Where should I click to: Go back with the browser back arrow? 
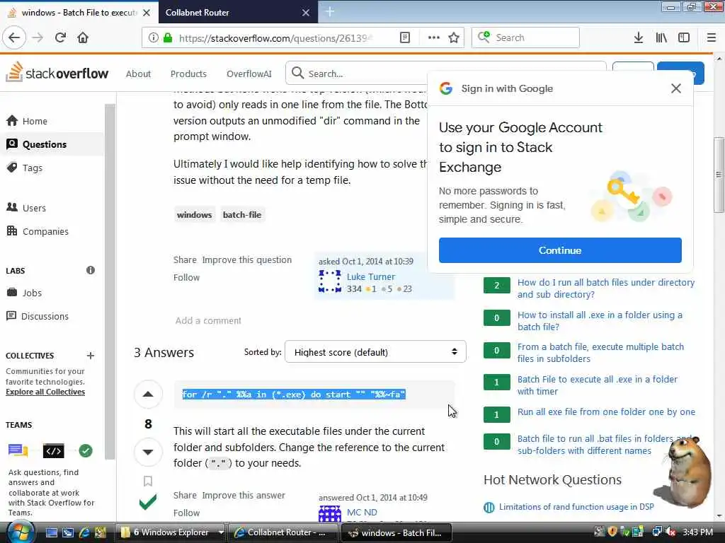point(14,37)
